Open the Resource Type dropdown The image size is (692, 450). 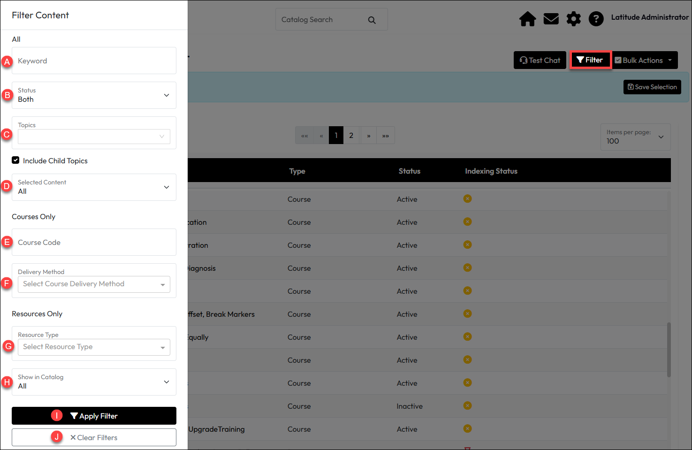point(94,347)
